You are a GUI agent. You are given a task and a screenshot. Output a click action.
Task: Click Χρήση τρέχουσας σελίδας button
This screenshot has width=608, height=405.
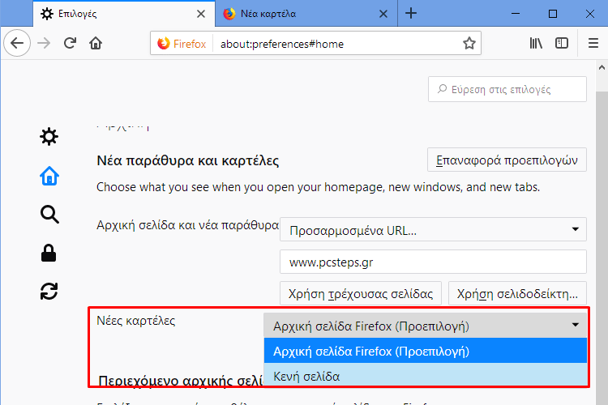pos(361,294)
